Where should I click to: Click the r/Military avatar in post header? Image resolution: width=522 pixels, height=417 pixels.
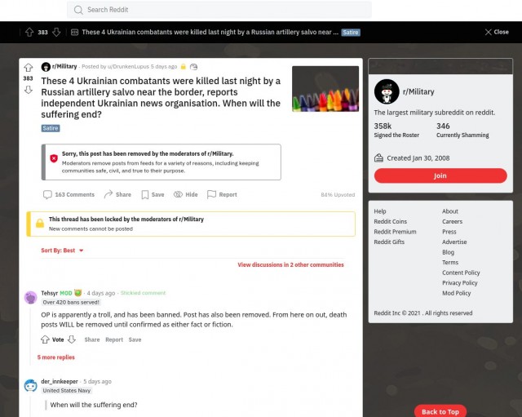pos(46,67)
